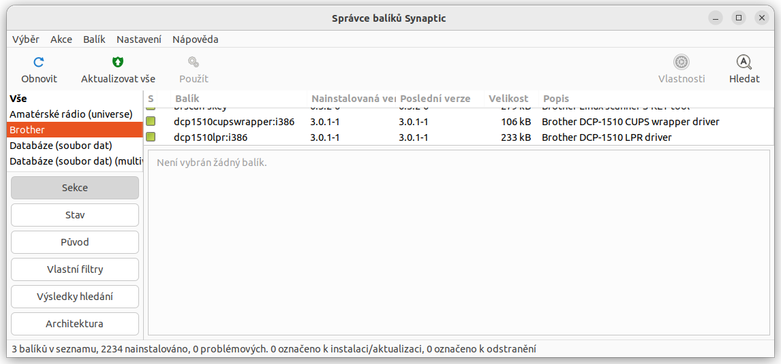Click the Aktualizovat vše shield icon

click(x=118, y=63)
